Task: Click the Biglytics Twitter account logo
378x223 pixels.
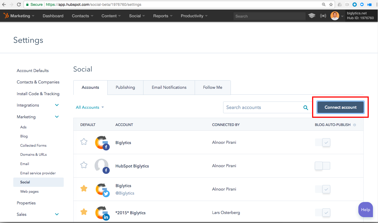Action: click(102, 190)
